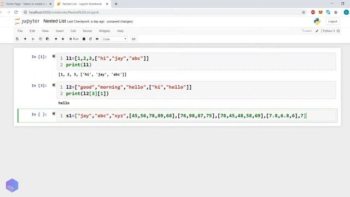The image size is (350, 197).
Task: Click the print(l2[3][1]) code line
Action: coord(87,94)
